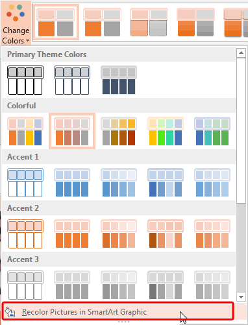Screen dimensions: 248x325
Task: Select the Colorful yellow-green-teal-blue option
Action: pos(166,131)
